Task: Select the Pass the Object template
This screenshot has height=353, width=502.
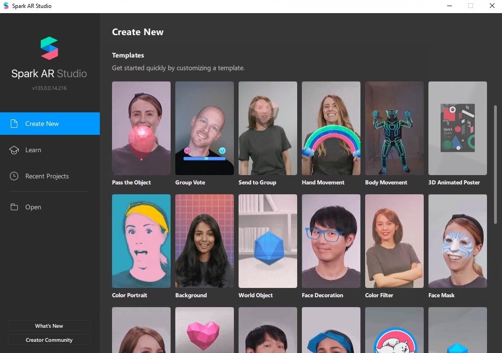Action: coord(141,128)
